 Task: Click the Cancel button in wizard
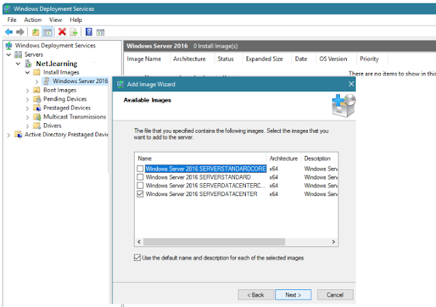click(x=334, y=295)
